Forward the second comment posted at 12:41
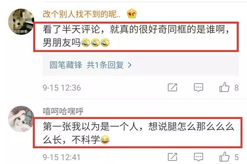This screenshot has width=247, height=164. [x=173, y=157]
